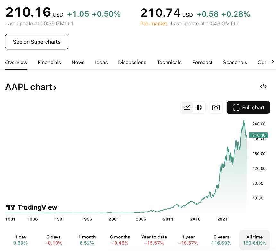The image size is (276, 251).
Task: Open the embed code </> icon
Action: coord(263,87)
